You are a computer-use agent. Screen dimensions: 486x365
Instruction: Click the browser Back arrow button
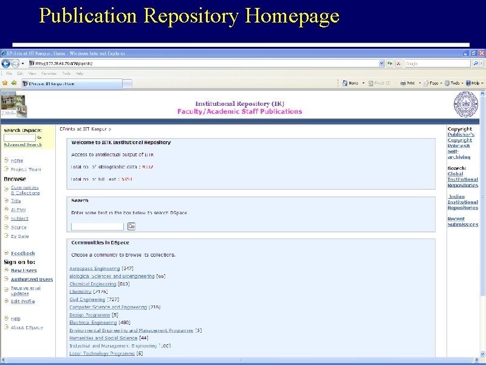point(5,64)
